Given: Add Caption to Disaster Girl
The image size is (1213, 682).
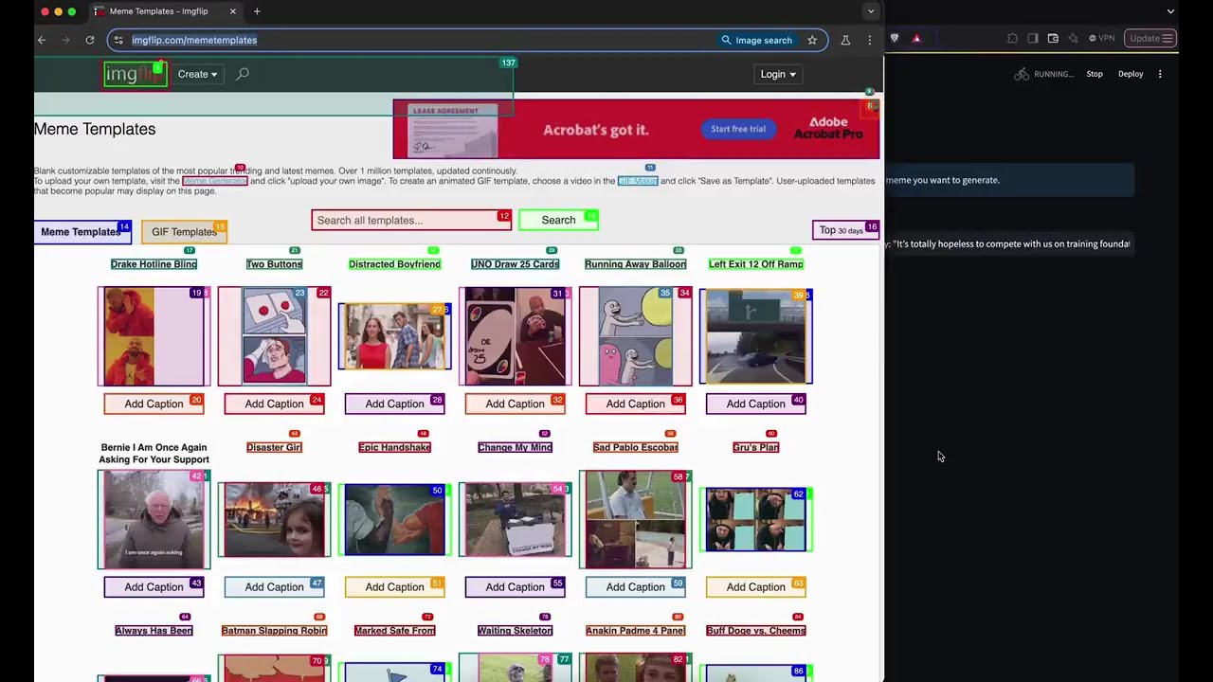Looking at the screenshot, I should (x=274, y=587).
